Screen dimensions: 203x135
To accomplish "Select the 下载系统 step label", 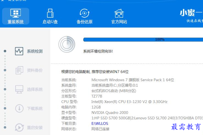I will (x=35, y=109).
